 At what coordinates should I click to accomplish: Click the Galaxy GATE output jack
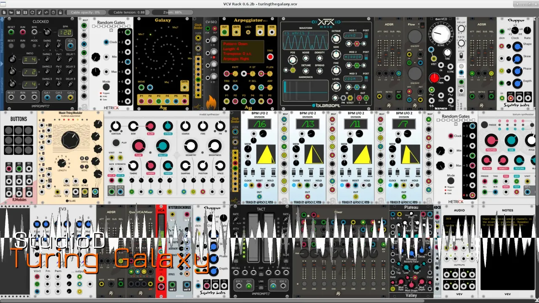click(184, 88)
